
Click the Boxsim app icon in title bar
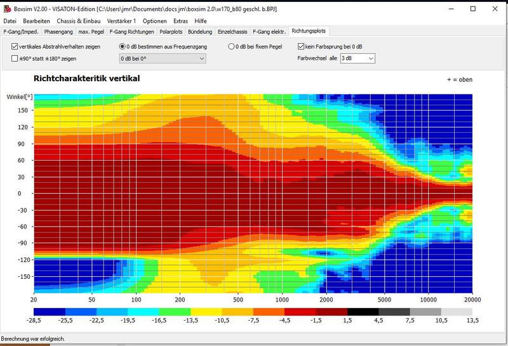(x=7, y=9)
